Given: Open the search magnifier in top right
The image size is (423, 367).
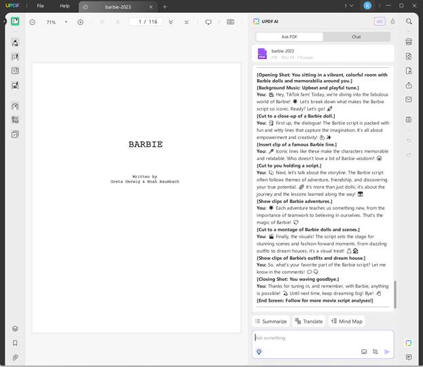Looking at the screenshot, I should coord(409,22).
